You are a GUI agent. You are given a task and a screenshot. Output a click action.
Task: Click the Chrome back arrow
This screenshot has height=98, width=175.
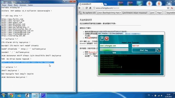click(80, 8)
